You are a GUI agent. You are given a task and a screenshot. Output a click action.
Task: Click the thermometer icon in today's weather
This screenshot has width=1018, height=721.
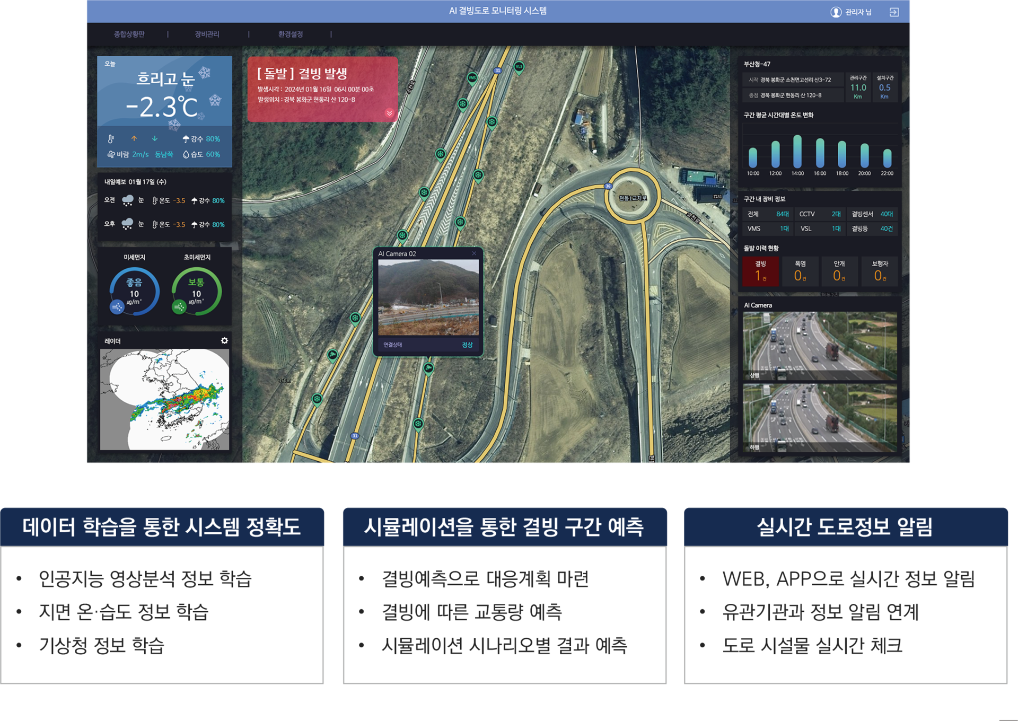pos(111,139)
